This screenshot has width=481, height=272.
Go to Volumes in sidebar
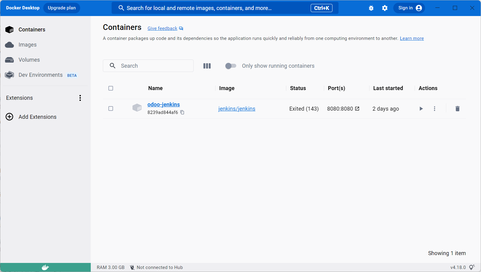coord(45,60)
